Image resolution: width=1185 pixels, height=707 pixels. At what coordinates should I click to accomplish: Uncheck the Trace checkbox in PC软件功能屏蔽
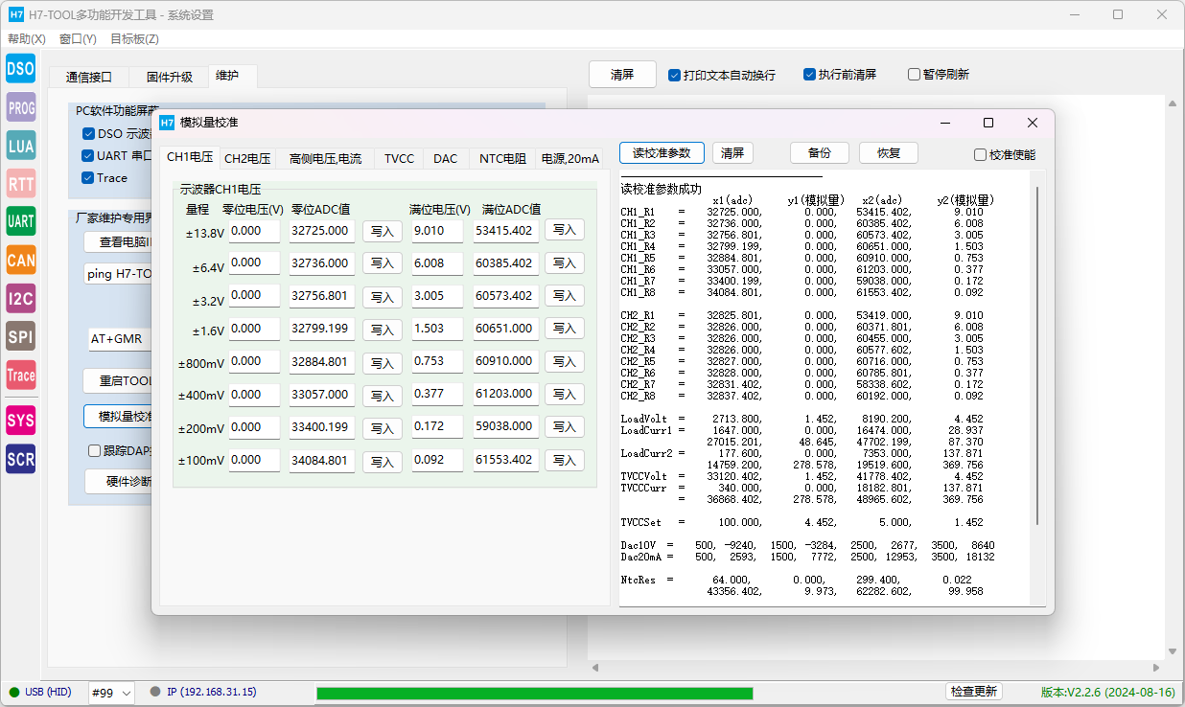pos(89,177)
